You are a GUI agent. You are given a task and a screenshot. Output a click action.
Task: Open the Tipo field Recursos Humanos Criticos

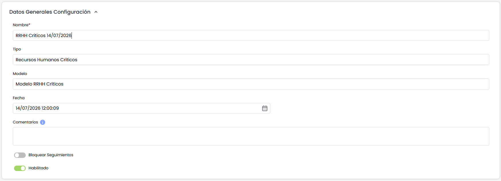[x=251, y=60]
